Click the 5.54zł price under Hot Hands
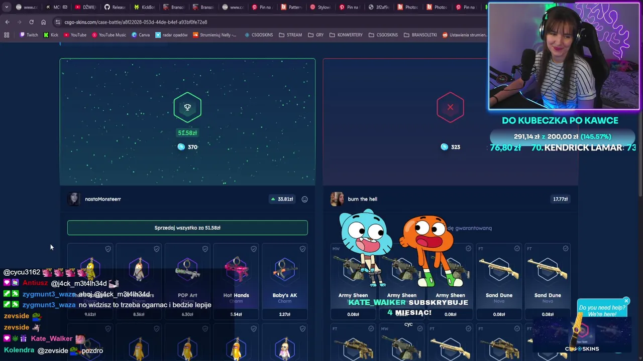 click(x=236, y=314)
